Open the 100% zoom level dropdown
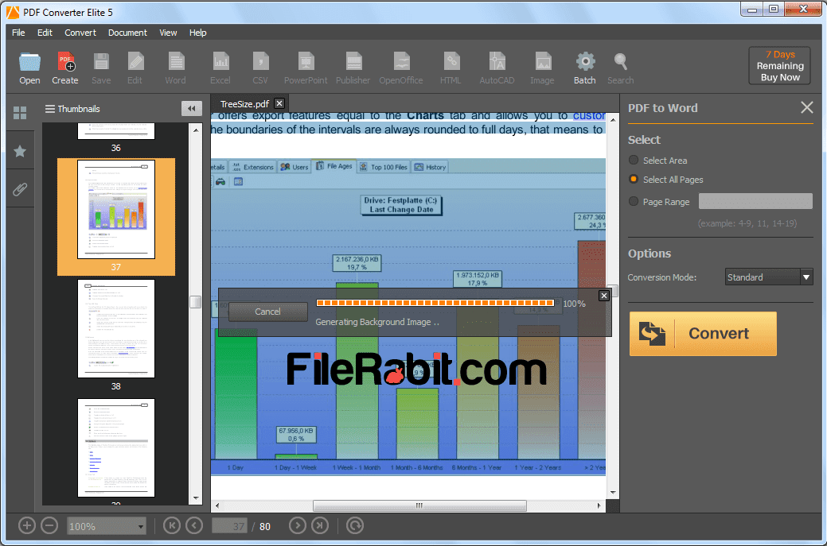The height and width of the screenshot is (546, 827). [107, 526]
